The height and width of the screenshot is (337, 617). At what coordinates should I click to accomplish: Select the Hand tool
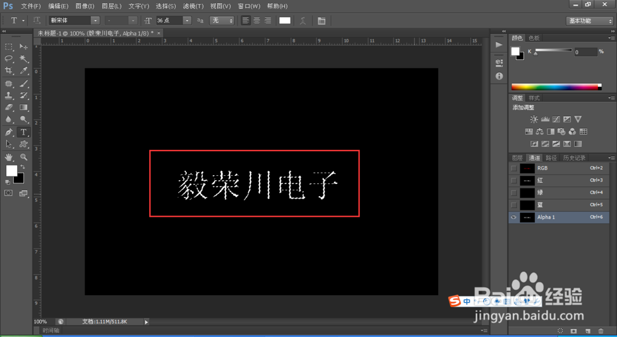point(8,157)
